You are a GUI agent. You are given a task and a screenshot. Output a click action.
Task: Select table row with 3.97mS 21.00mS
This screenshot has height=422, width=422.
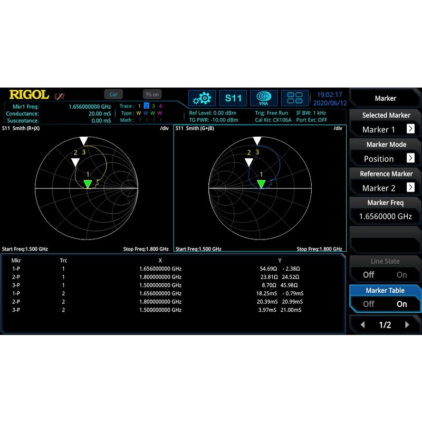172,310
